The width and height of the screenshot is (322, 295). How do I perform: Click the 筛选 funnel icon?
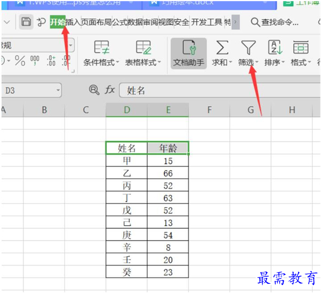[x=248, y=47]
